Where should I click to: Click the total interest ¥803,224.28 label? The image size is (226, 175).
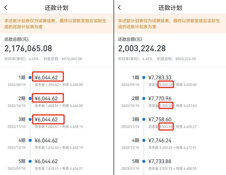(176, 59)
